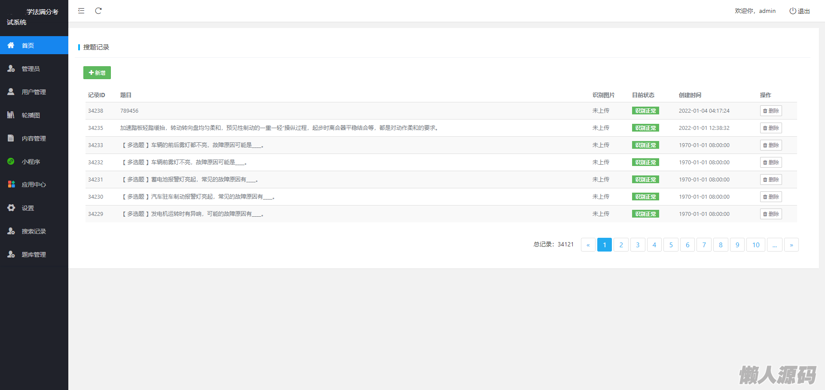825x390 pixels.
Task: Delete record 34233
Action: pyautogui.click(x=771, y=145)
